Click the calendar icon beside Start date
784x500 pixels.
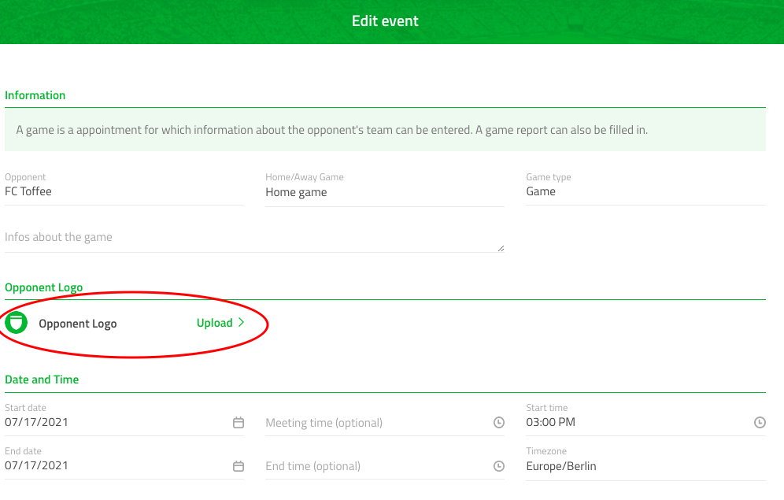point(238,422)
